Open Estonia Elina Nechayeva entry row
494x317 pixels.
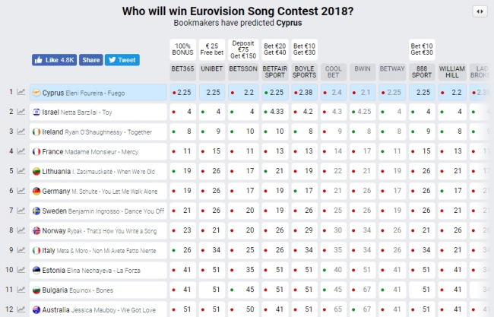(x=98, y=271)
